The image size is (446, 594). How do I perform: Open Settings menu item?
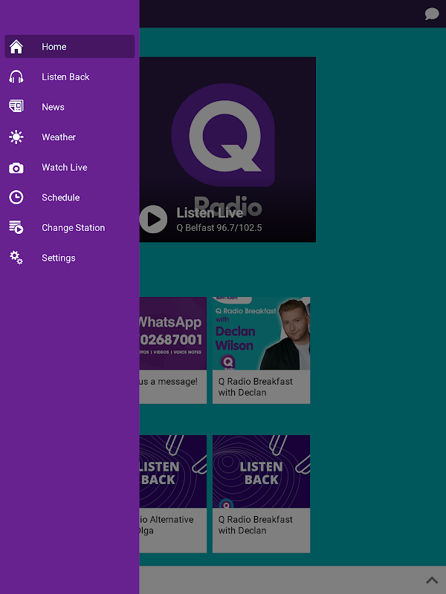69,258
